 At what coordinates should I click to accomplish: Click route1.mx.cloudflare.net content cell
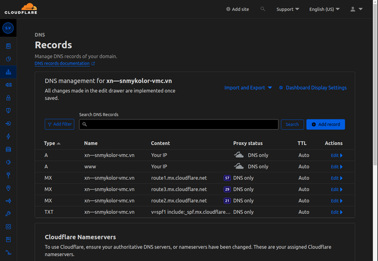[x=179, y=178]
